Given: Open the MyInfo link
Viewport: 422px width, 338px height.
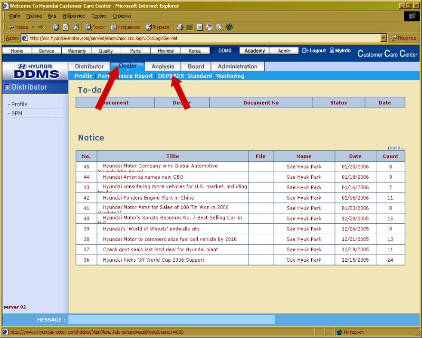Looking at the screenshot, I should (340, 50).
